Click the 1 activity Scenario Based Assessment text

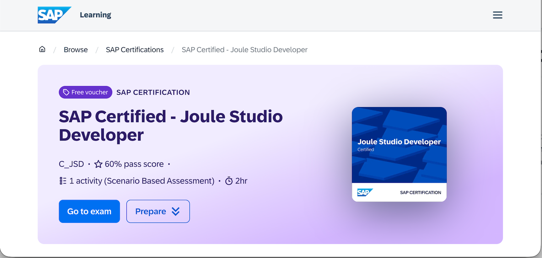click(142, 181)
